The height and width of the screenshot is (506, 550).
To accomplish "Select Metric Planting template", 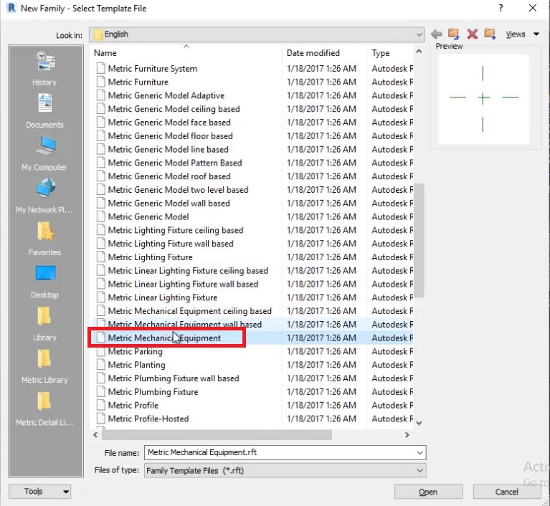I will [x=136, y=365].
